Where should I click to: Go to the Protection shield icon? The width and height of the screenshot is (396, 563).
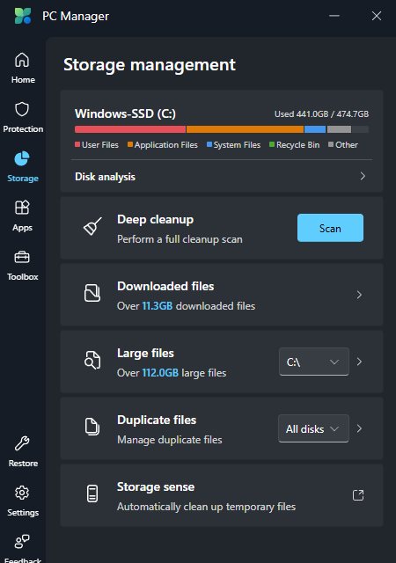(x=22, y=109)
